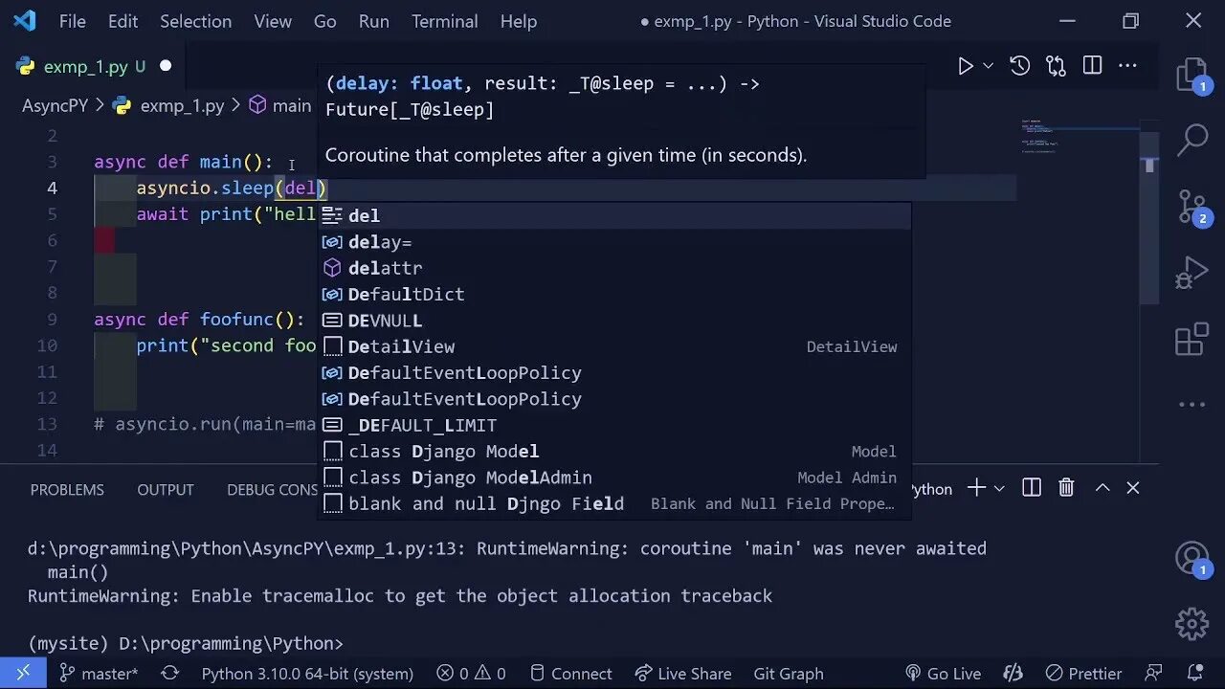Click the more views ellipsis in activity bar
1225x689 pixels.
tap(1192, 404)
